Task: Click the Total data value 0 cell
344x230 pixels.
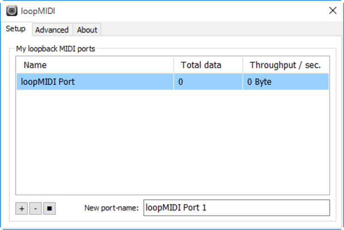Action: pos(181,82)
